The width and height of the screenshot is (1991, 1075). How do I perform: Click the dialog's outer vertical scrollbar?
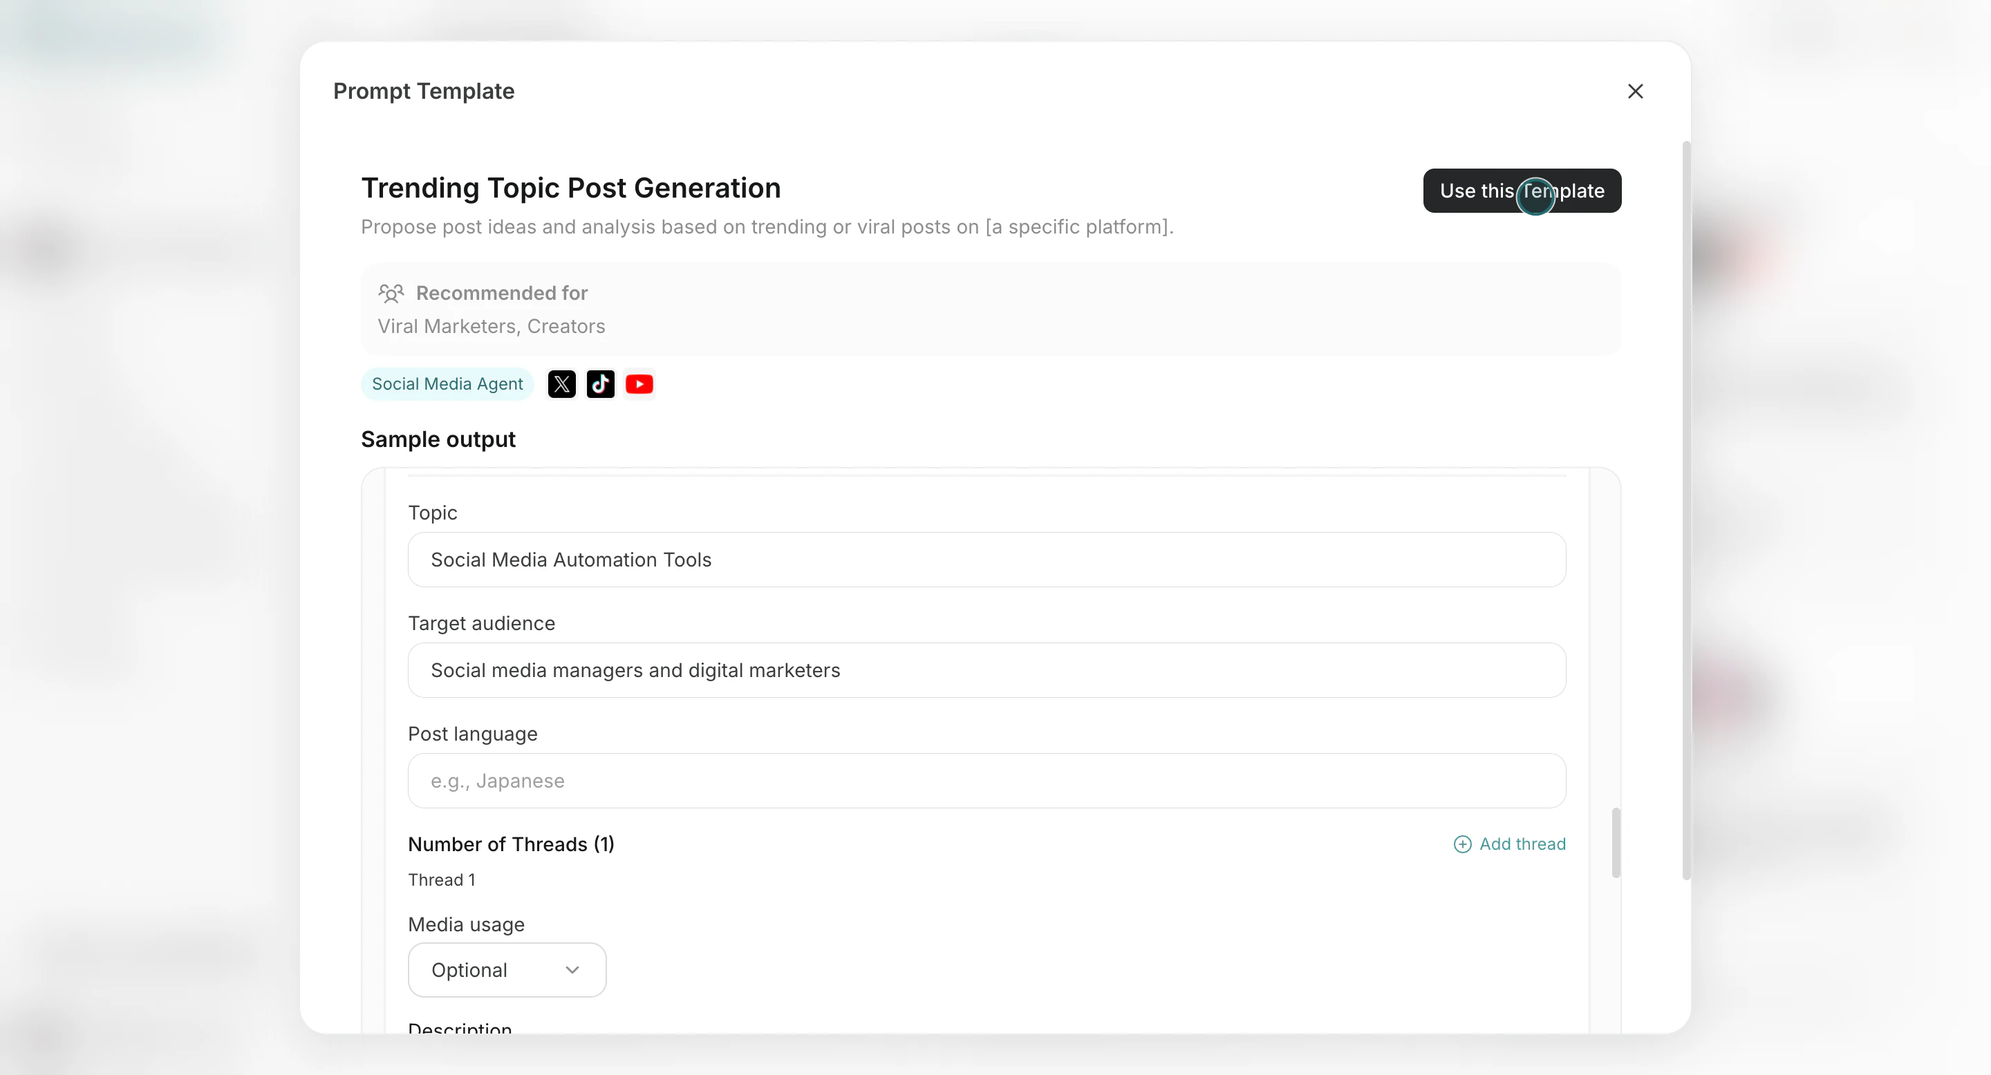(x=1687, y=510)
